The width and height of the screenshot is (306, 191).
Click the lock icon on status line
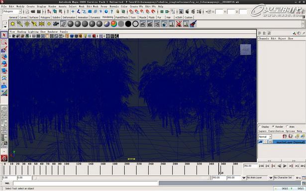(x=117, y=12)
